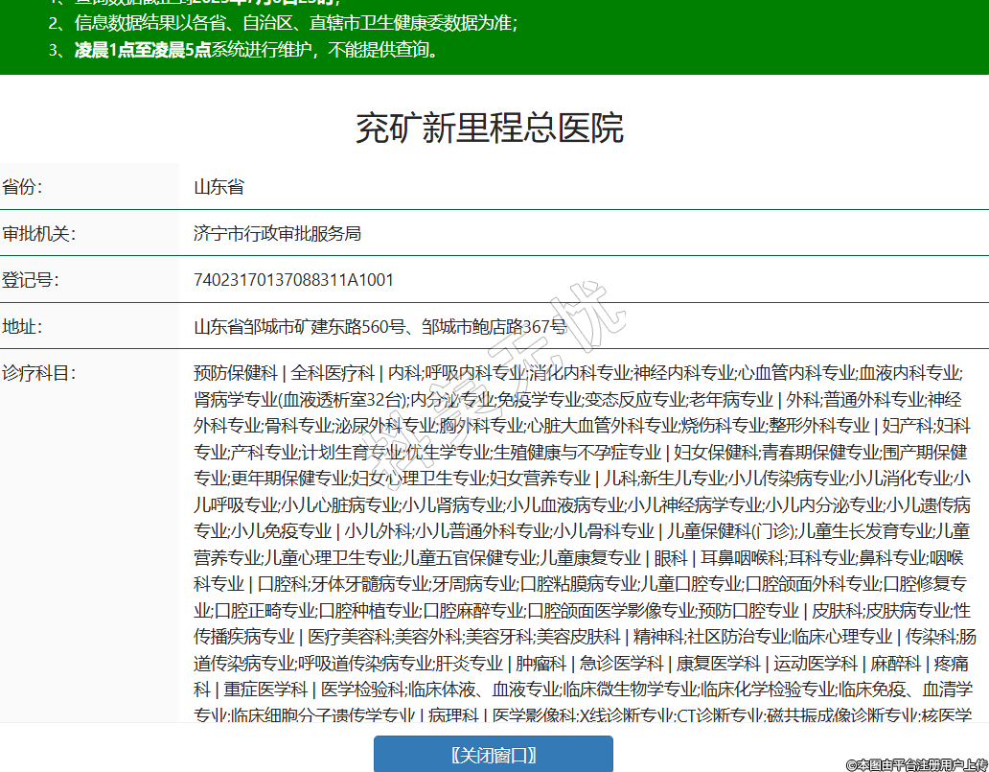Click 重症医学科 in the department list
This screenshot has width=989, height=772.
[265, 689]
